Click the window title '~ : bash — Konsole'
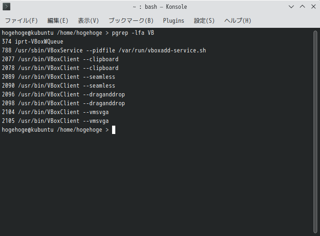Image resolution: width=320 pixels, height=236 pixels. click(160, 7)
